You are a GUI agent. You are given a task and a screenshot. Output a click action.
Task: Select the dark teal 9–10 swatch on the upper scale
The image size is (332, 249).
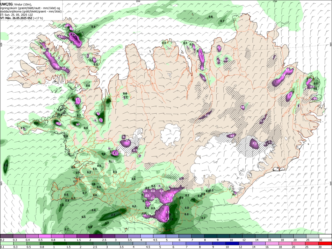(x=223, y=236)
